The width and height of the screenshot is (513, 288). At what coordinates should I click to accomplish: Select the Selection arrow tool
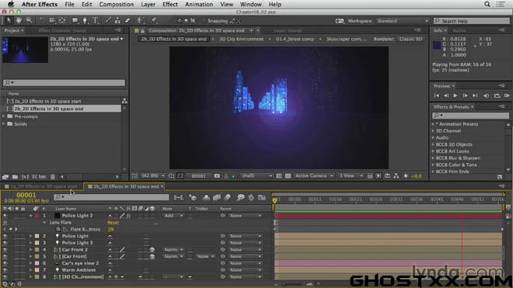pos(9,21)
